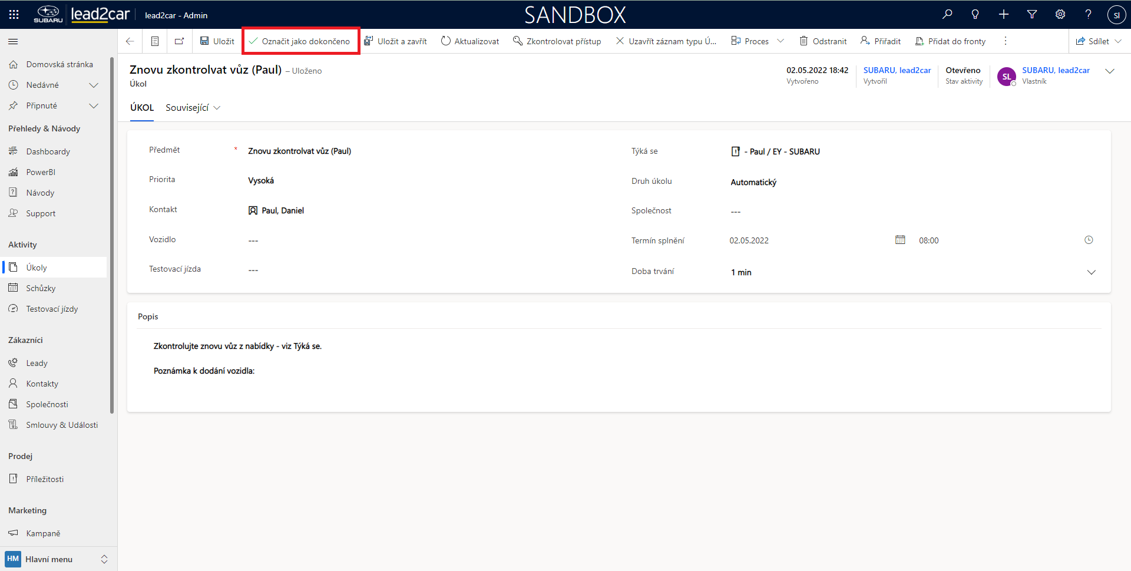Open advanced find funnel icon

1032,15
